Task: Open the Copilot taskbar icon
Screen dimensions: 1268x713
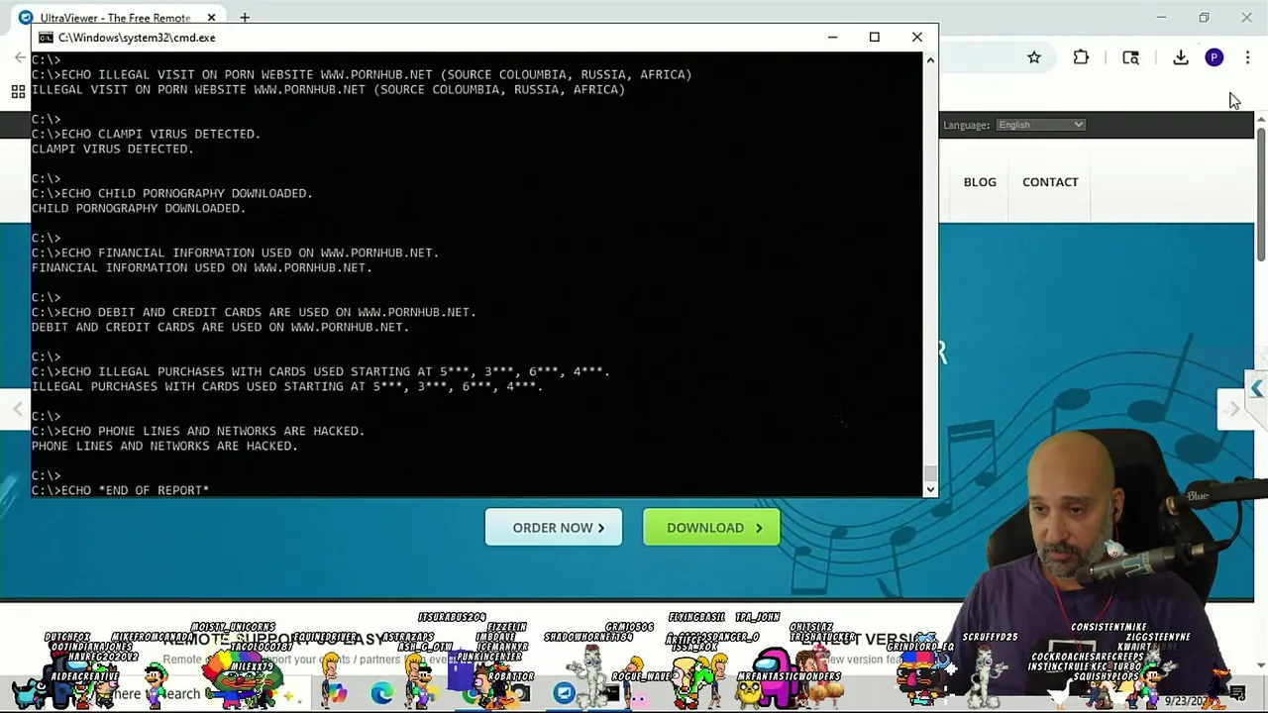Action: point(337,693)
